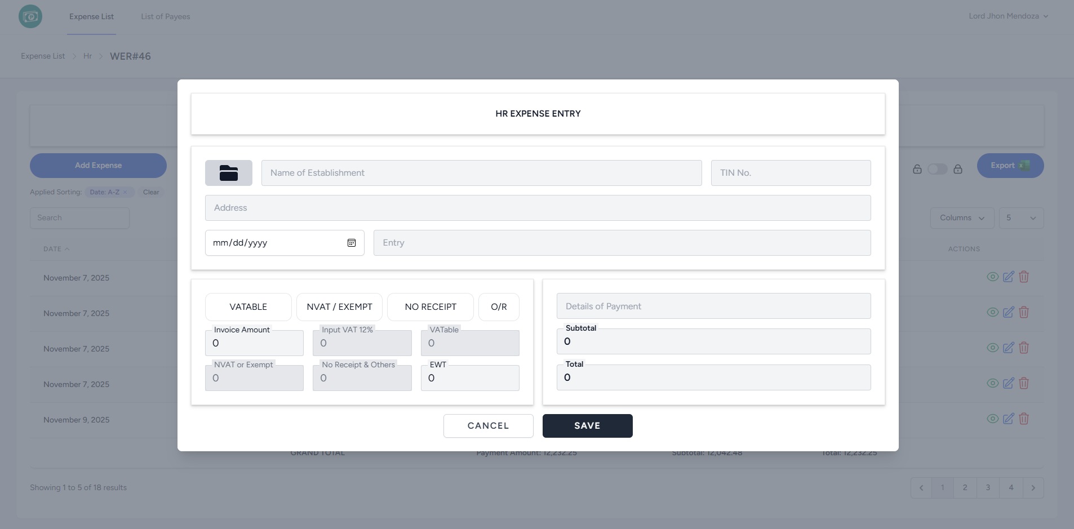Image resolution: width=1074 pixels, height=529 pixels.
Task: Focus the Invoice Amount field
Action: [x=254, y=343]
